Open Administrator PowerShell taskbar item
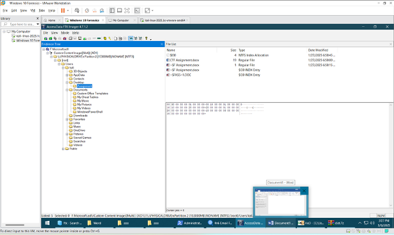The width and height of the screenshot is (394, 235). click(x=190, y=223)
